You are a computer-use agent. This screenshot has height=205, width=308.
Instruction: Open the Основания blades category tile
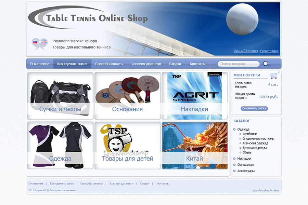pos(127,96)
